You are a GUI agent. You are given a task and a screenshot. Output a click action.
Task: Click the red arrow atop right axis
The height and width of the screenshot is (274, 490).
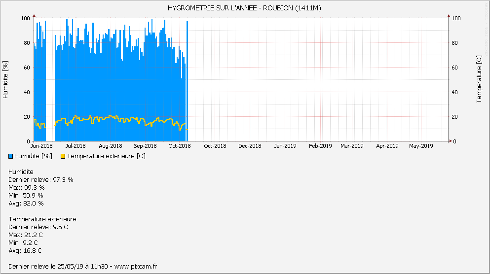point(449,16)
